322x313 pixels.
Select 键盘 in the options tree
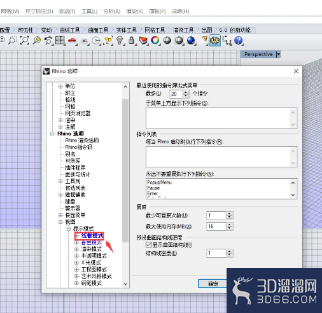[70, 202]
